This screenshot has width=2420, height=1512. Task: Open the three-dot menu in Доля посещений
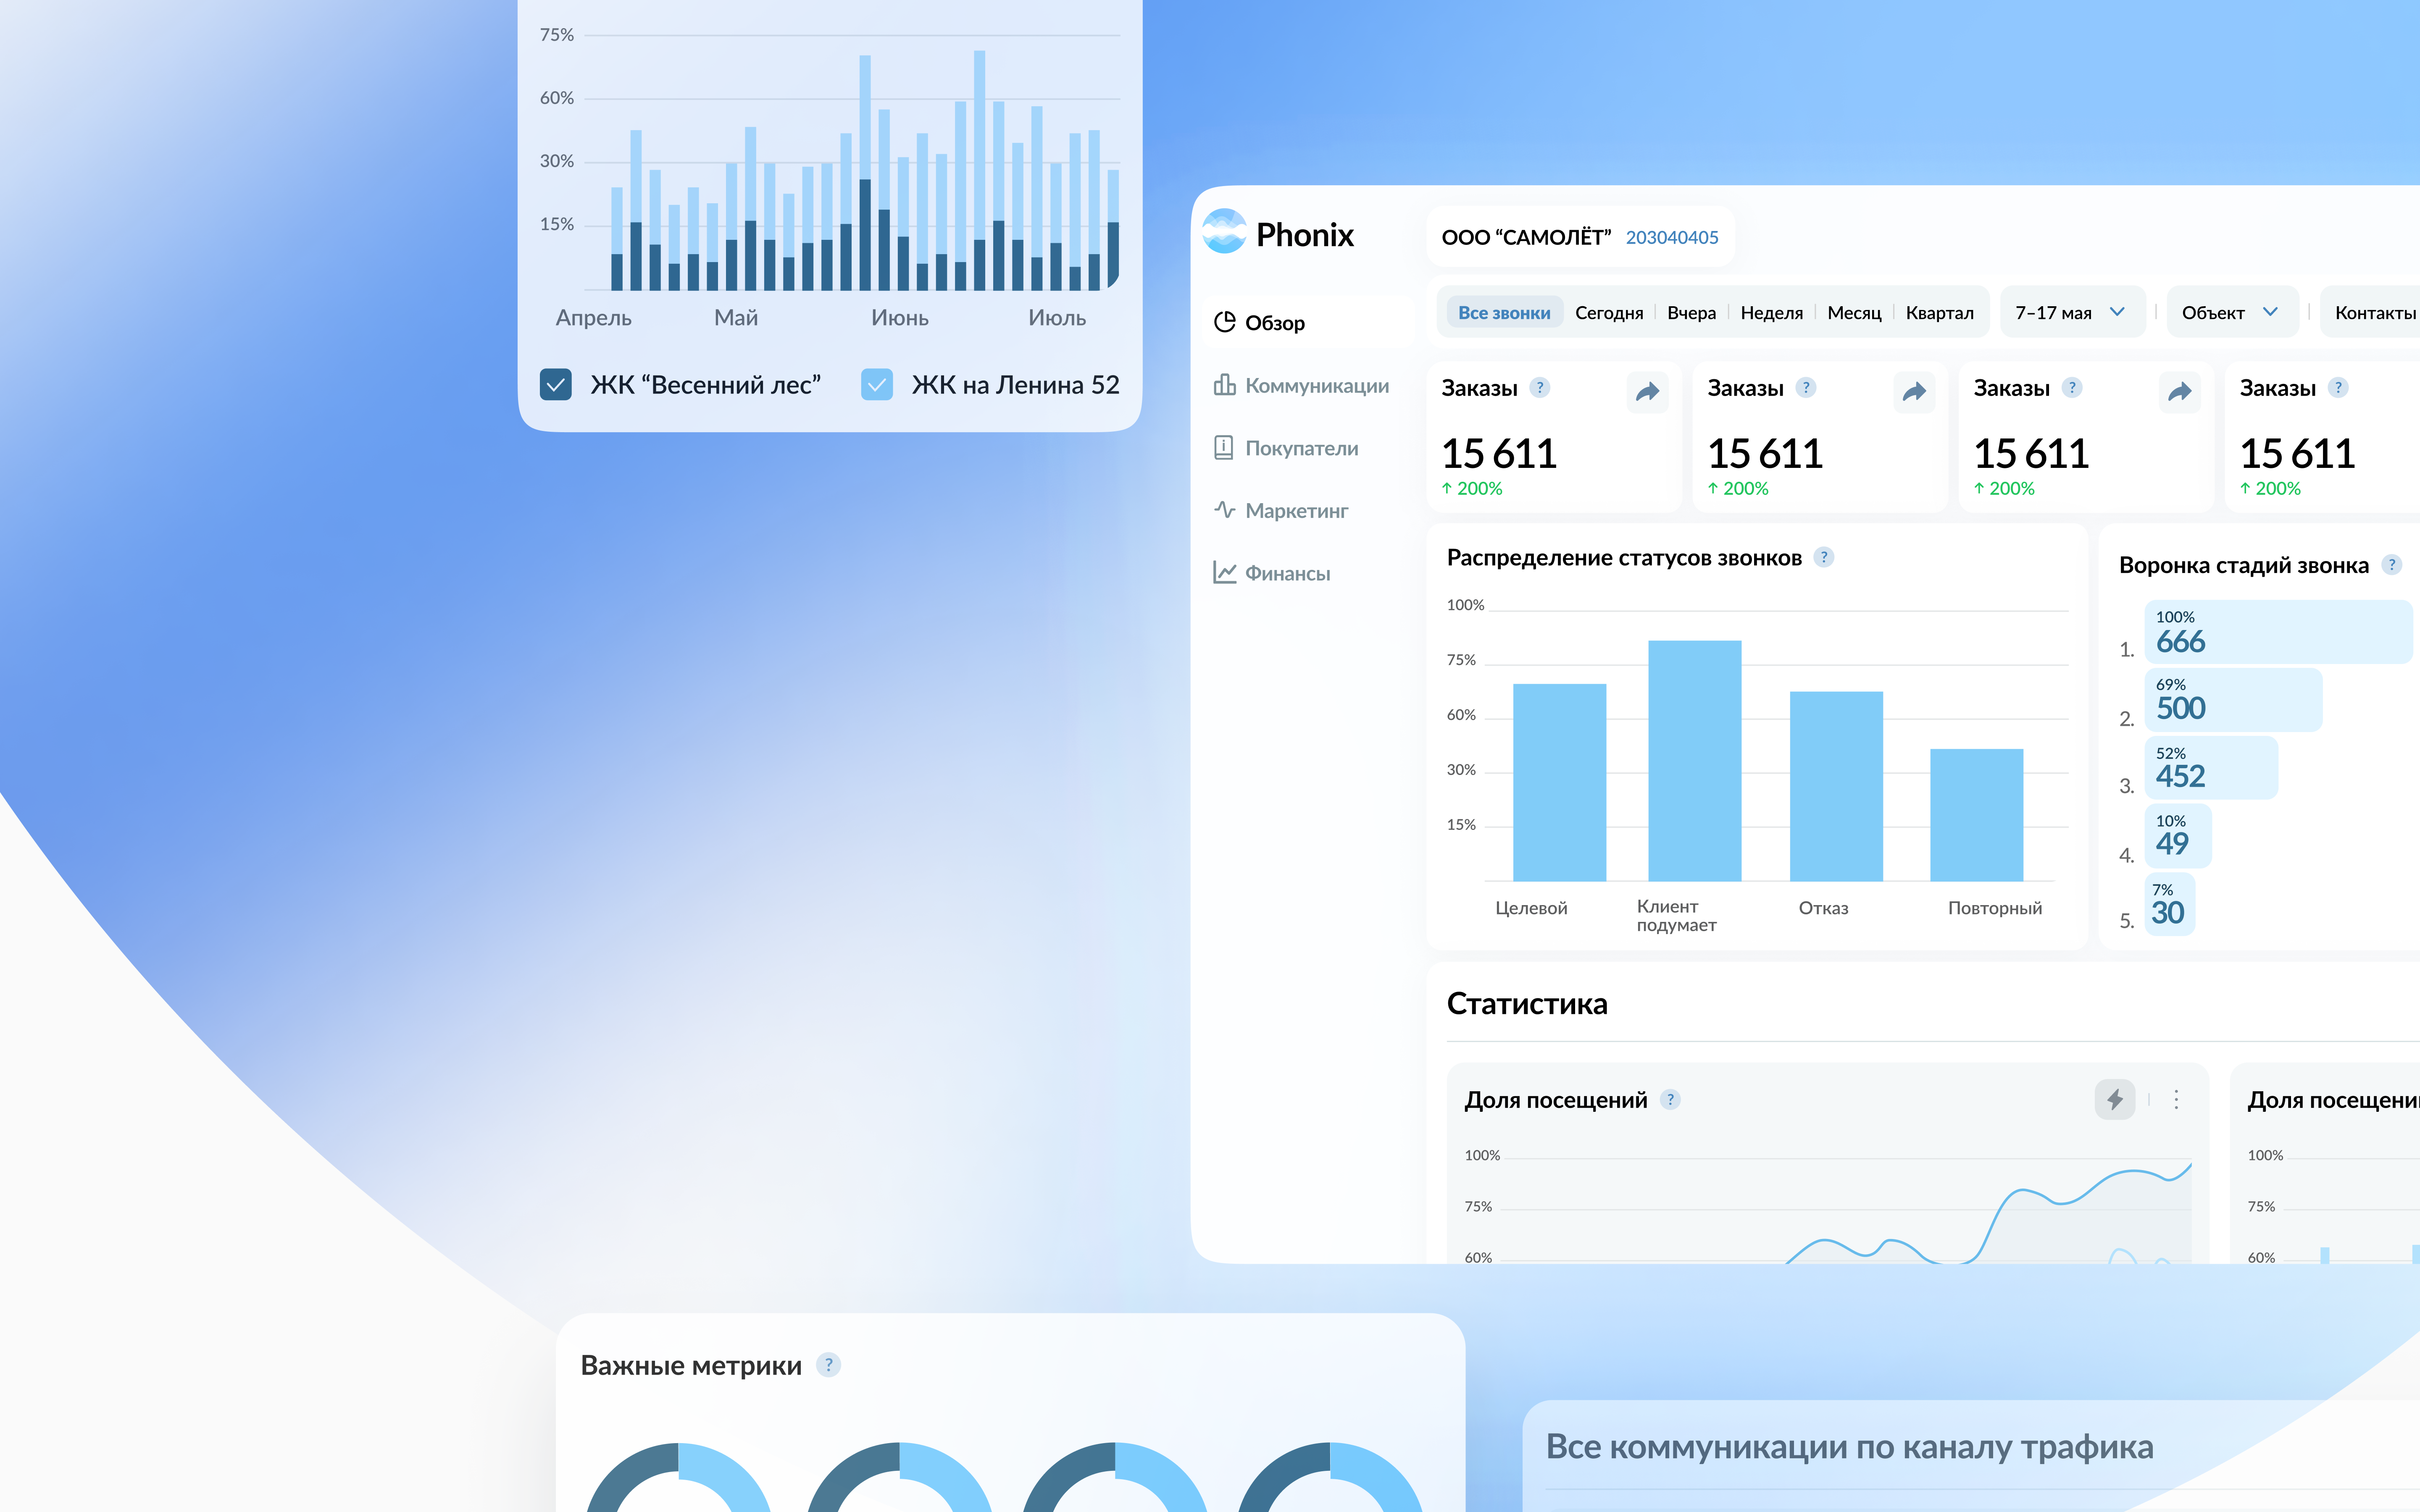pyautogui.click(x=2176, y=1100)
